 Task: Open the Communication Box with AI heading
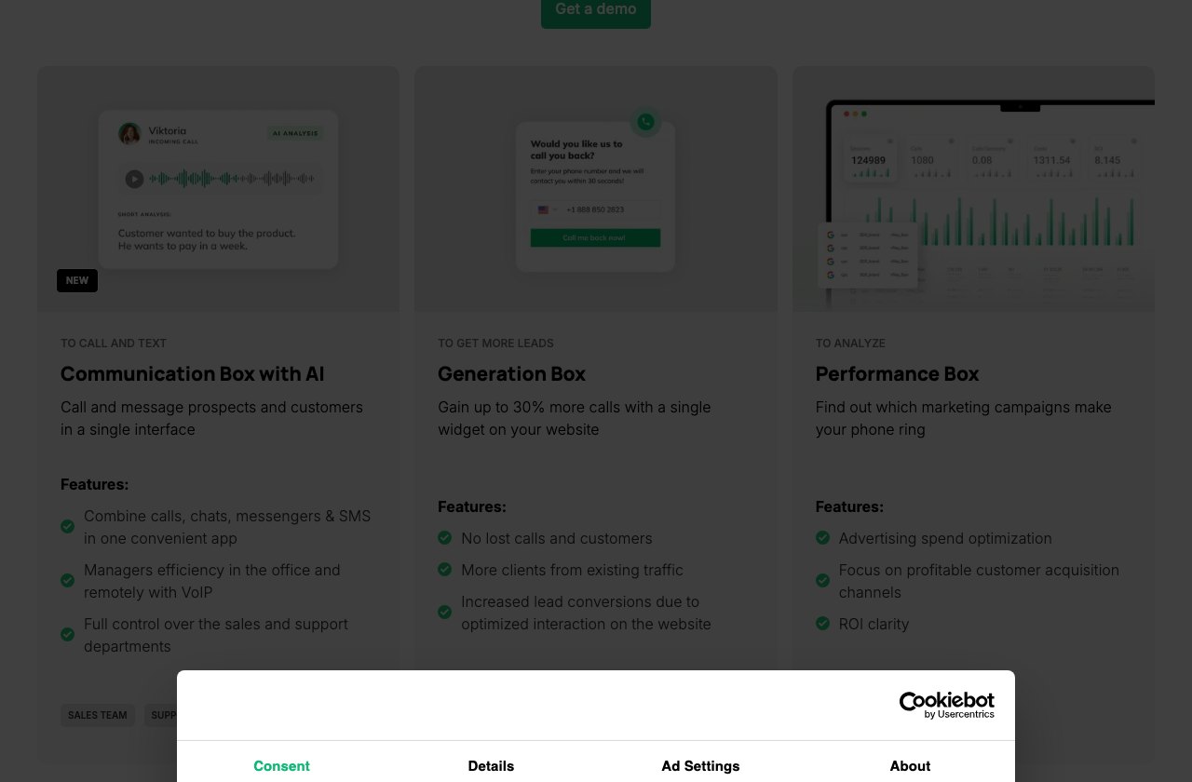tap(193, 374)
